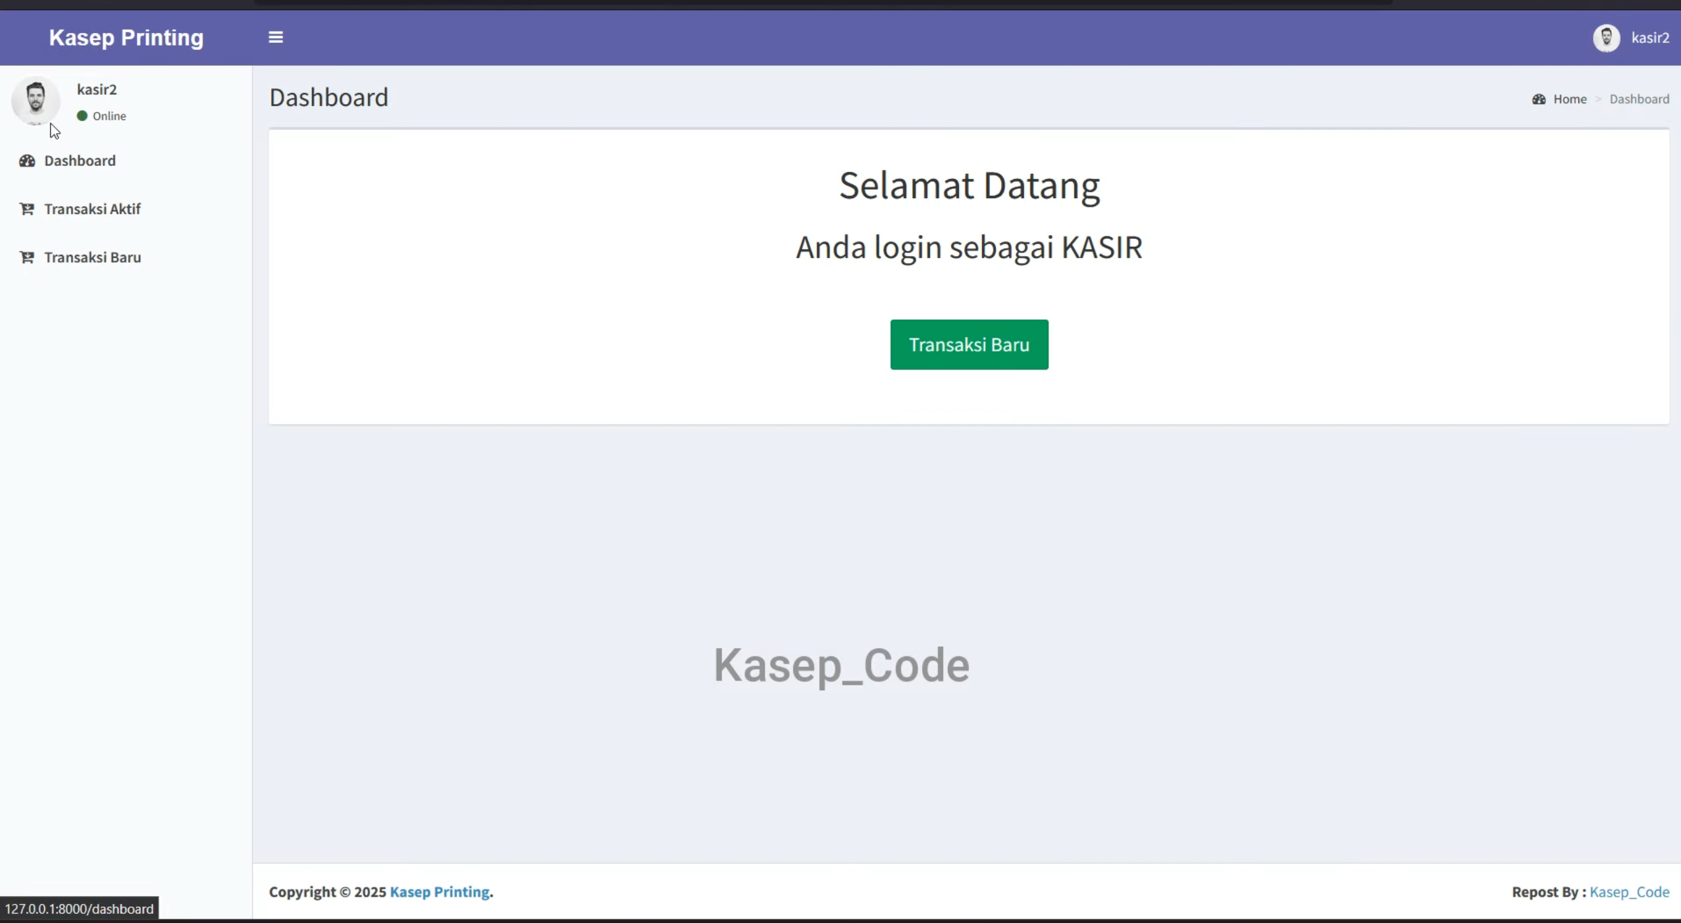Click the green Online status dot
The width and height of the screenshot is (1681, 923).
coord(82,116)
